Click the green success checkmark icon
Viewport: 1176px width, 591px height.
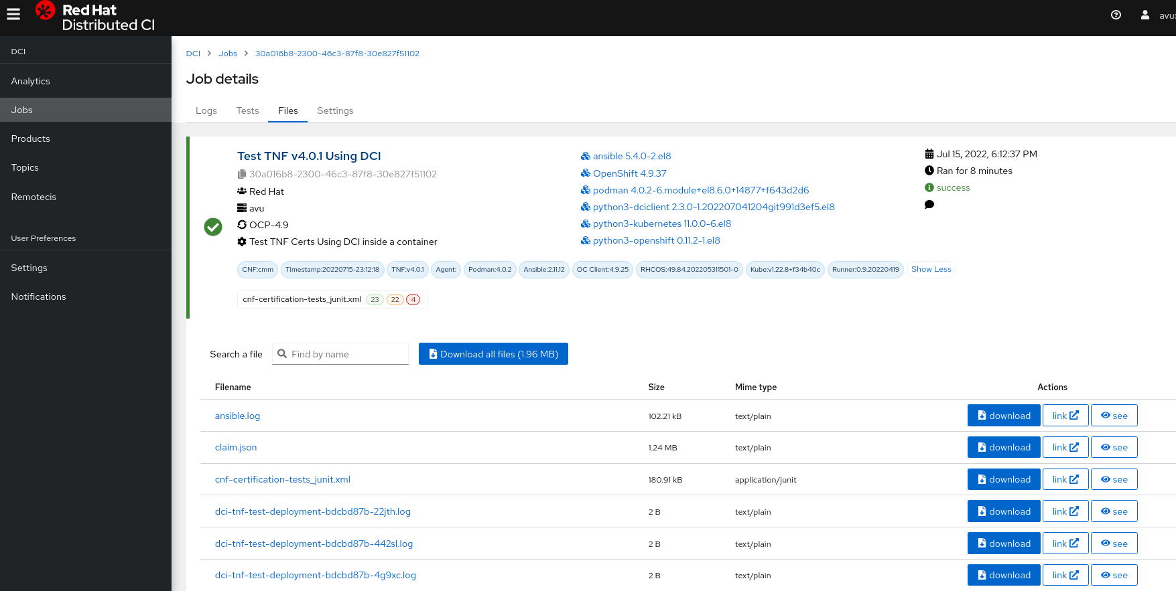(x=213, y=227)
